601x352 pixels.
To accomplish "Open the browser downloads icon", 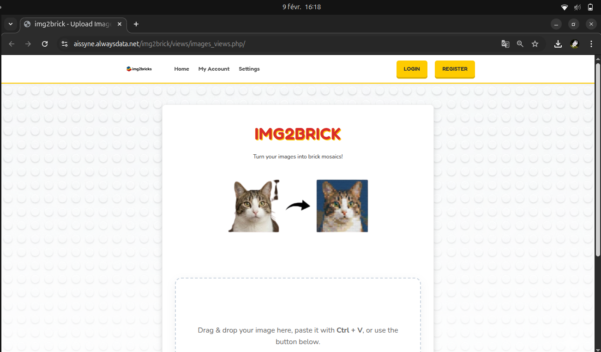I will point(558,44).
